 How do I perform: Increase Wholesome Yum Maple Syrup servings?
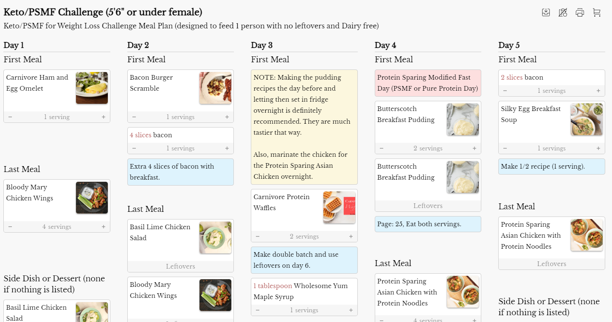coord(351,310)
